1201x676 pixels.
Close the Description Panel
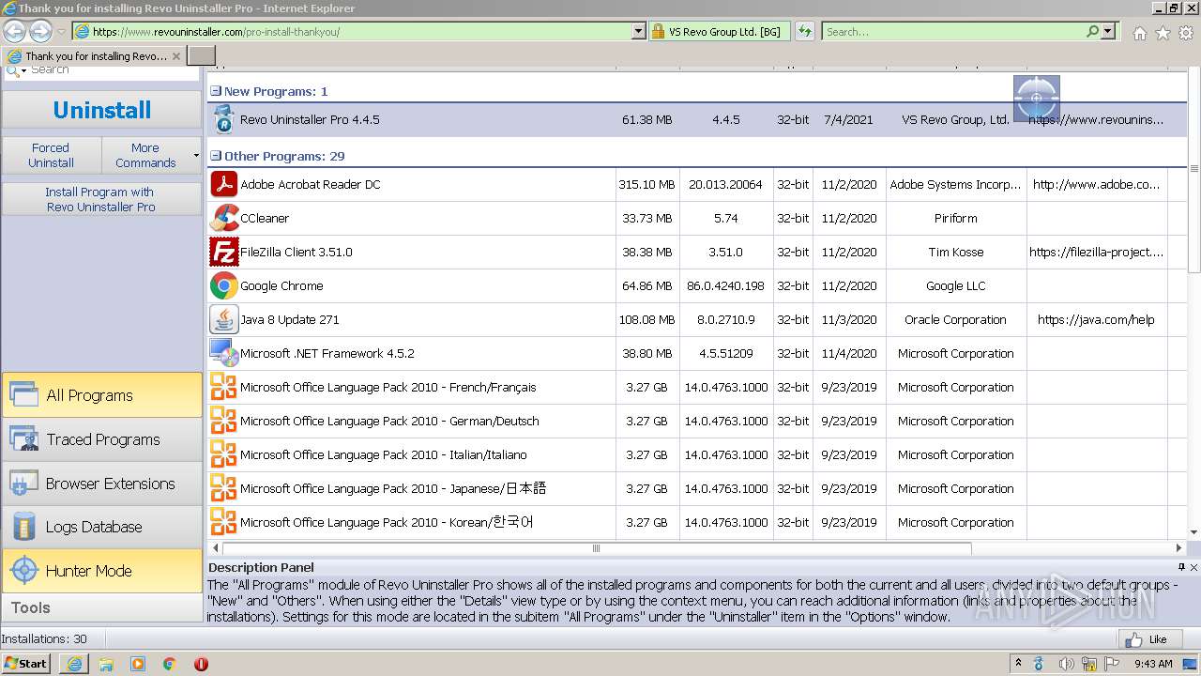click(x=1193, y=567)
